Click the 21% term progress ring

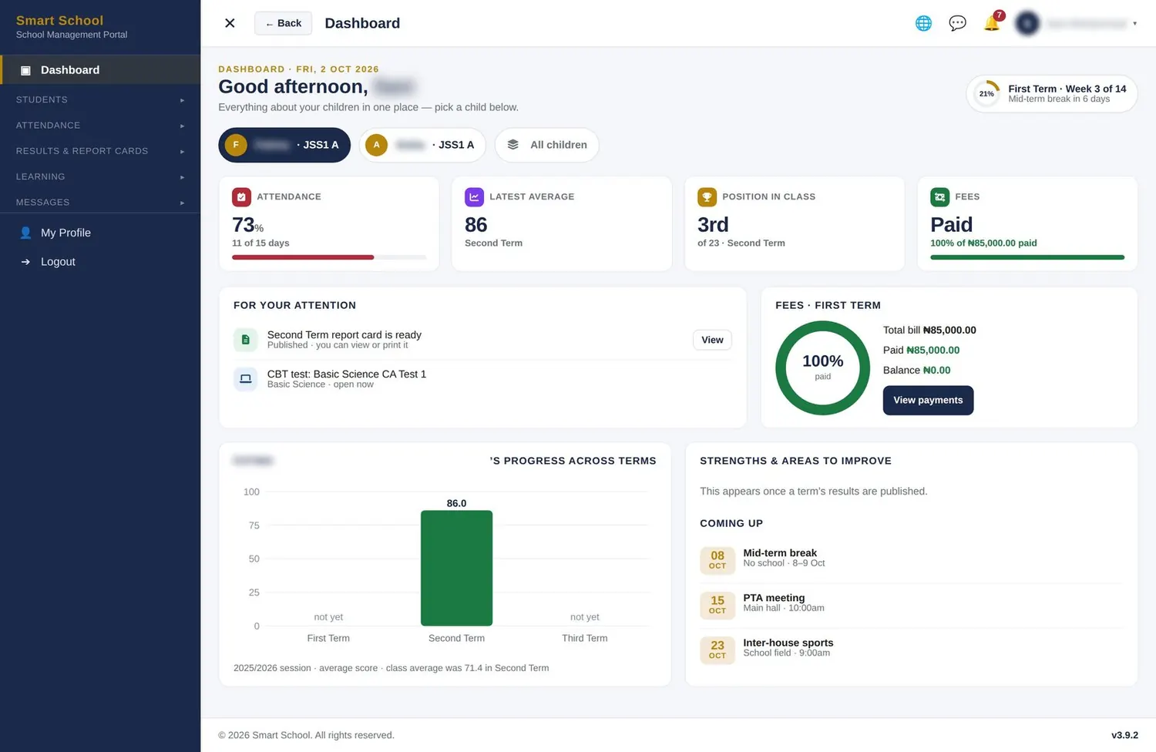986,94
